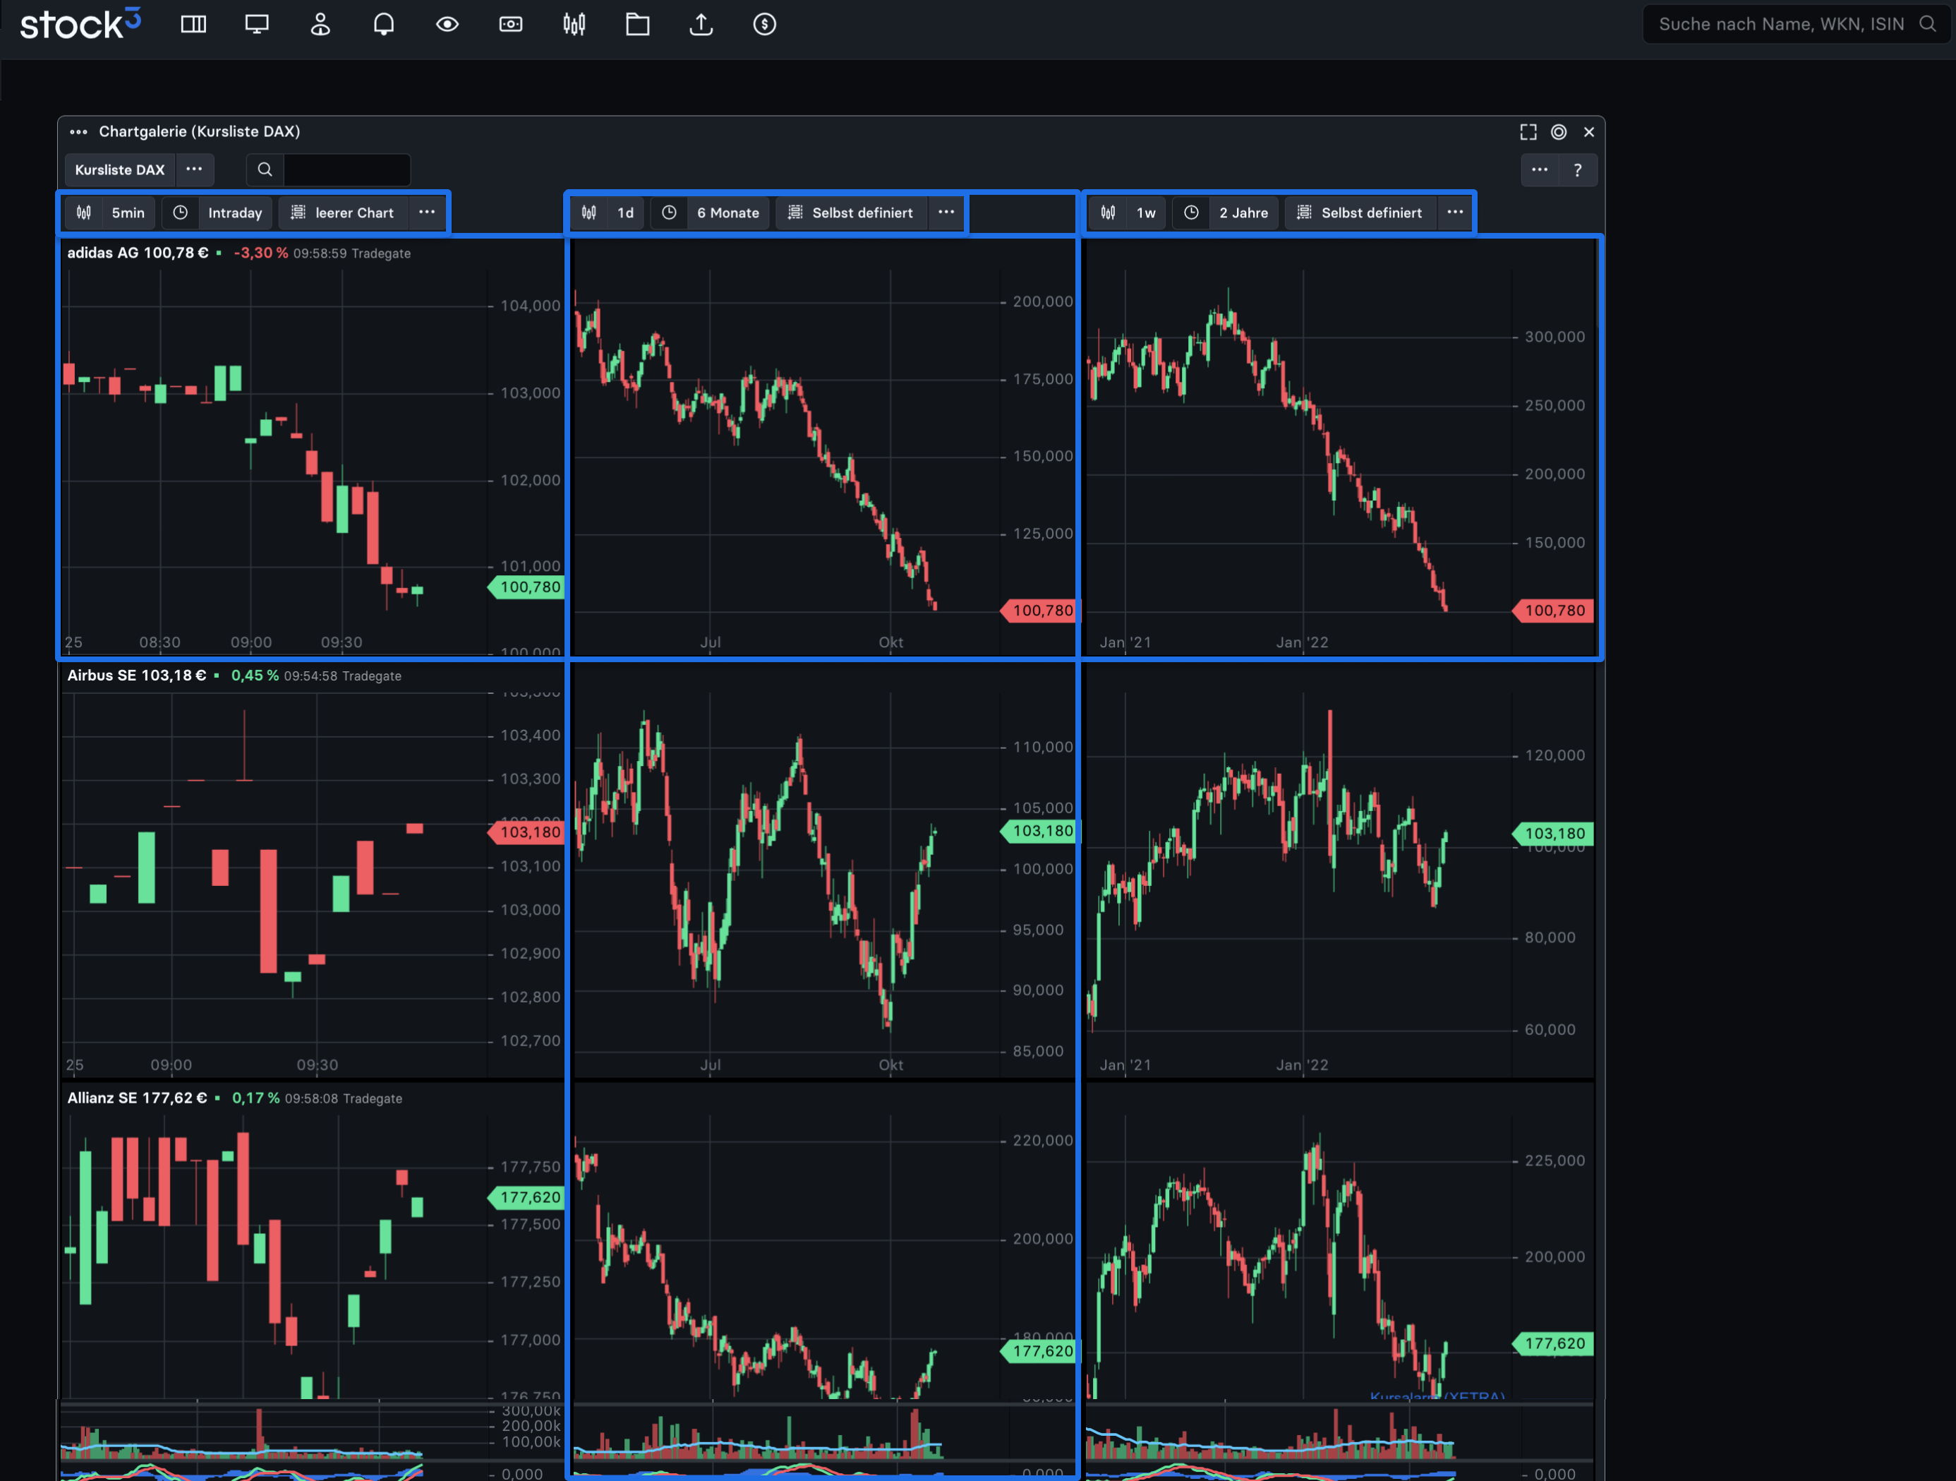Close the Chartgalerie widget

coord(1589,132)
